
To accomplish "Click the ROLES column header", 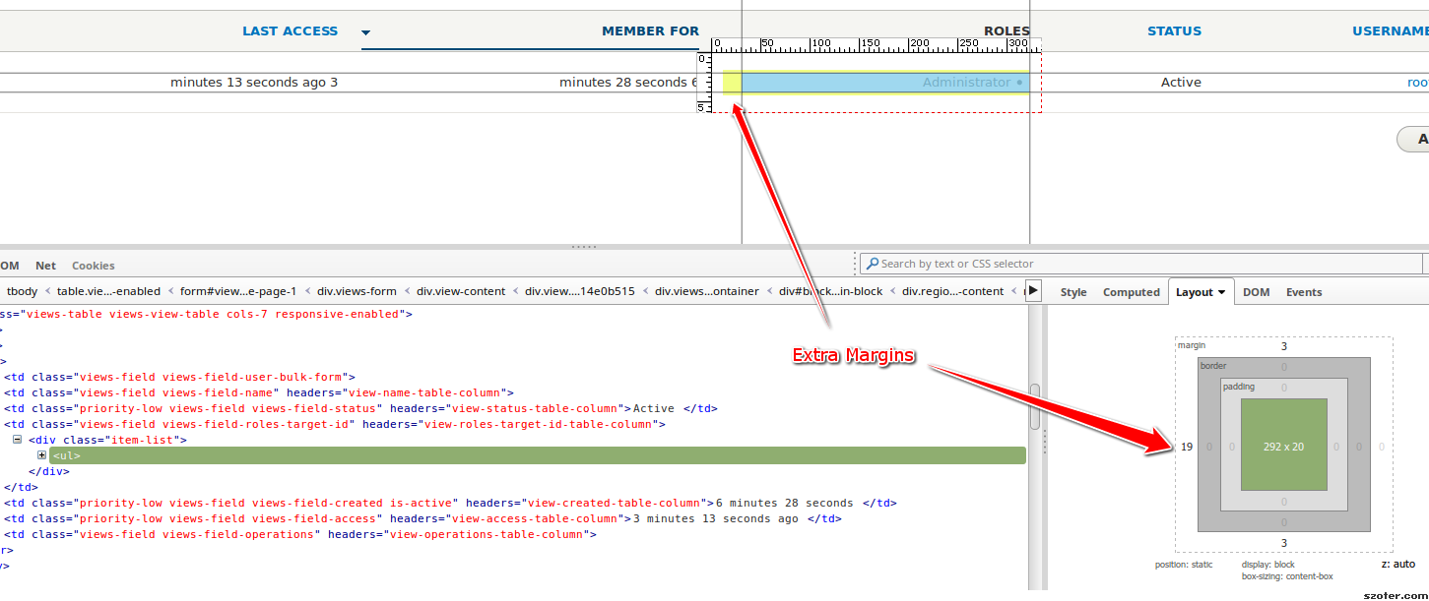I will (x=1007, y=31).
